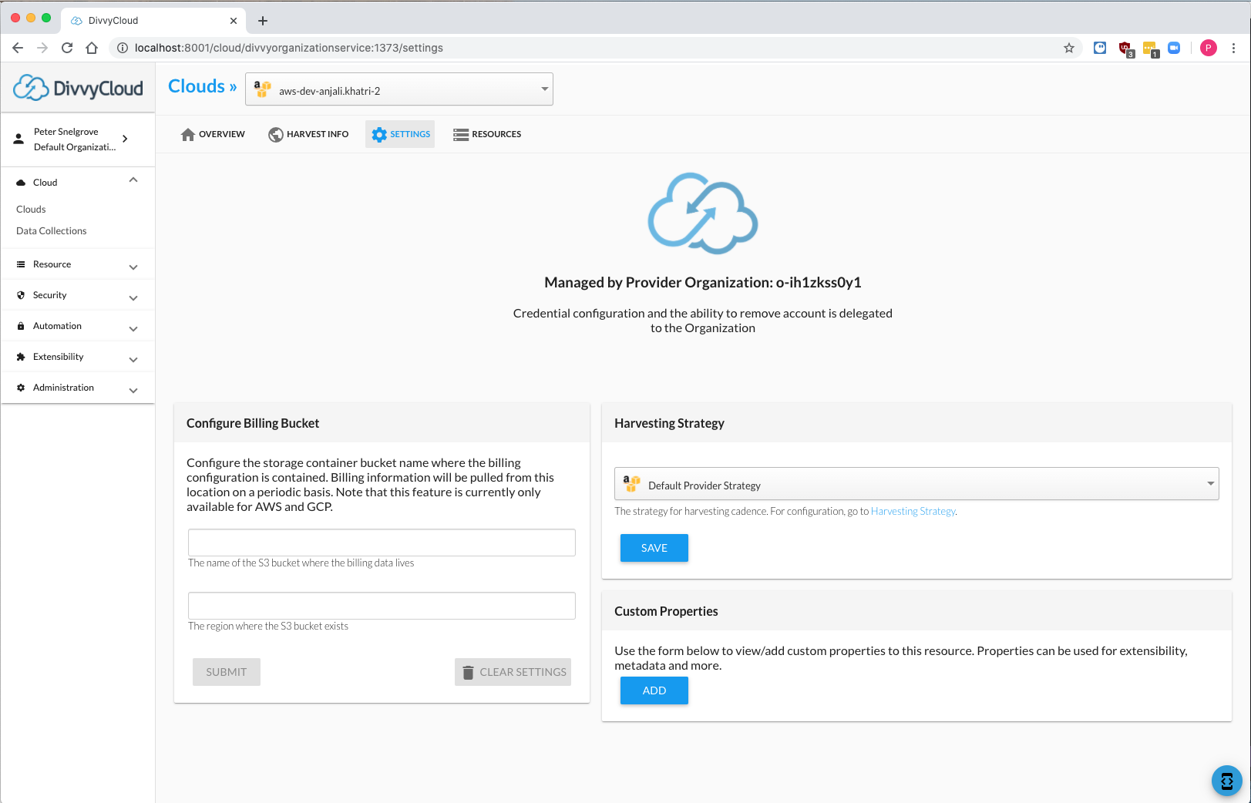Image resolution: width=1251 pixels, height=803 pixels.
Task: Click the Clouds » breadcrumb heading
Action: tap(203, 86)
